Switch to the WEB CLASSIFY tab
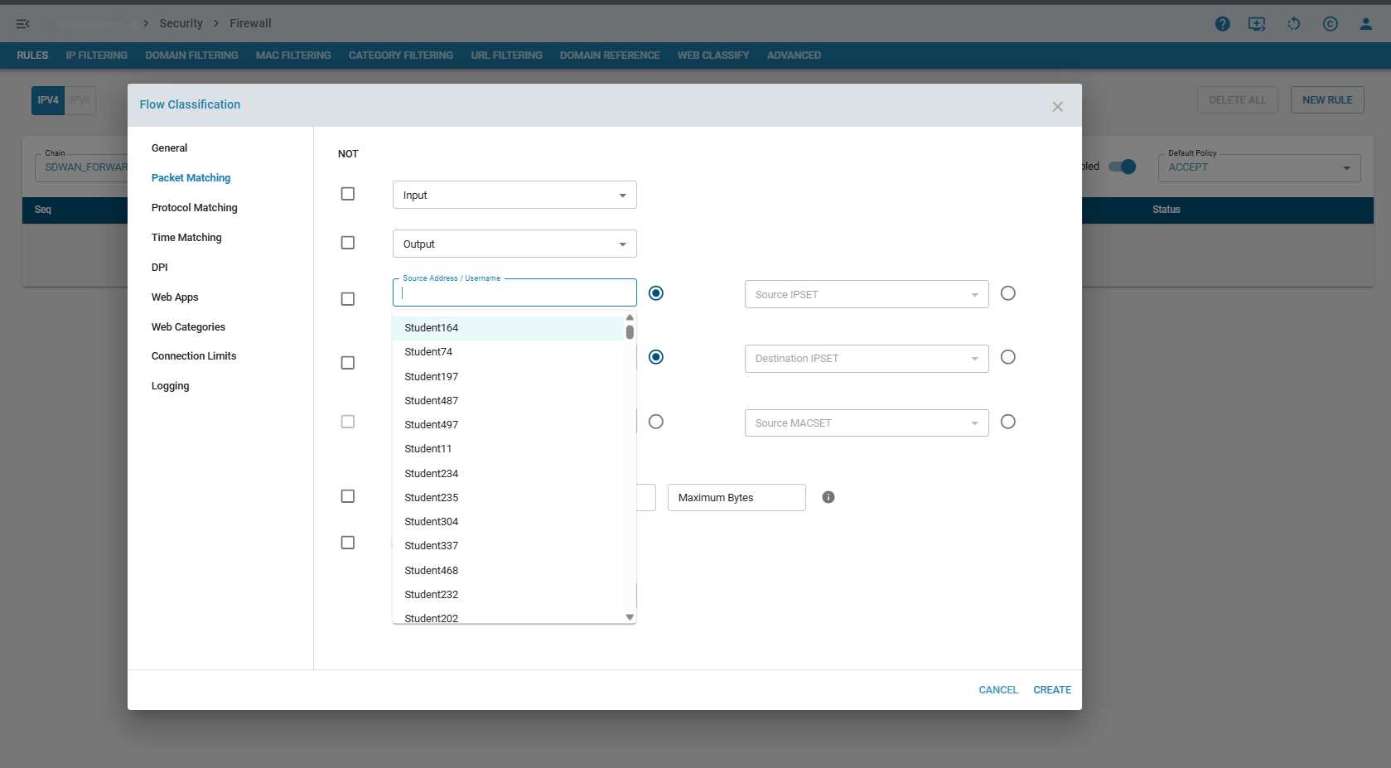This screenshot has height=768, width=1391. [x=713, y=56]
